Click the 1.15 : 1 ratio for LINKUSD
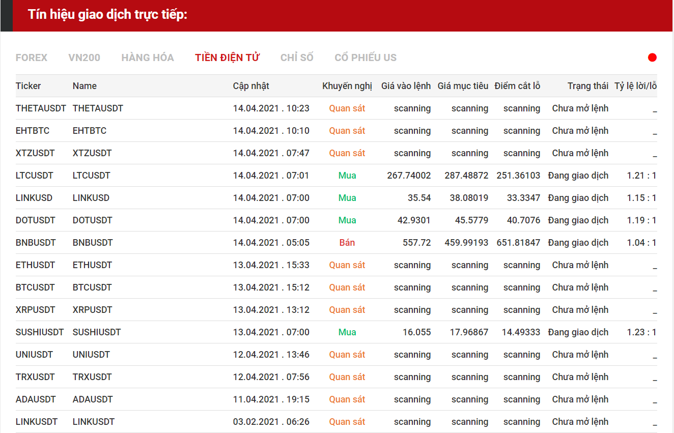 click(x=641, y=198)
